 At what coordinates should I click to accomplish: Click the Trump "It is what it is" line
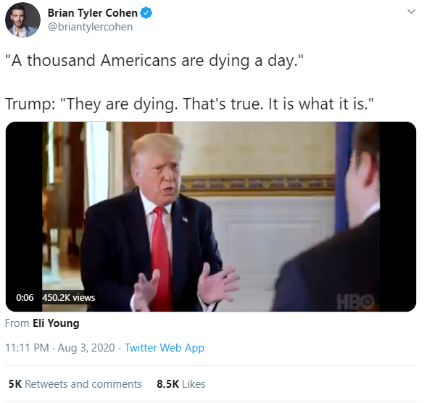189,104
